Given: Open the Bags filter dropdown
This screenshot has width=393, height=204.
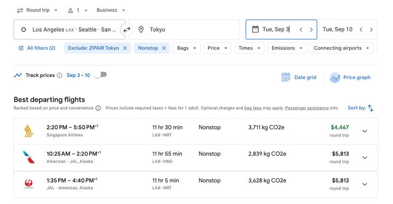Looking at the screenshot, I should pos(187,48).
